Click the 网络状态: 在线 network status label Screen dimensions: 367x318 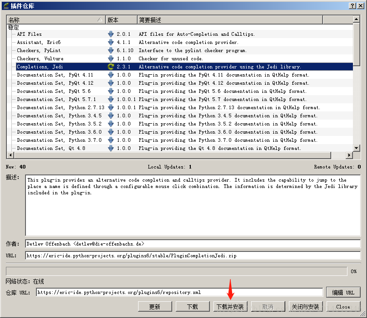(25, 281)
